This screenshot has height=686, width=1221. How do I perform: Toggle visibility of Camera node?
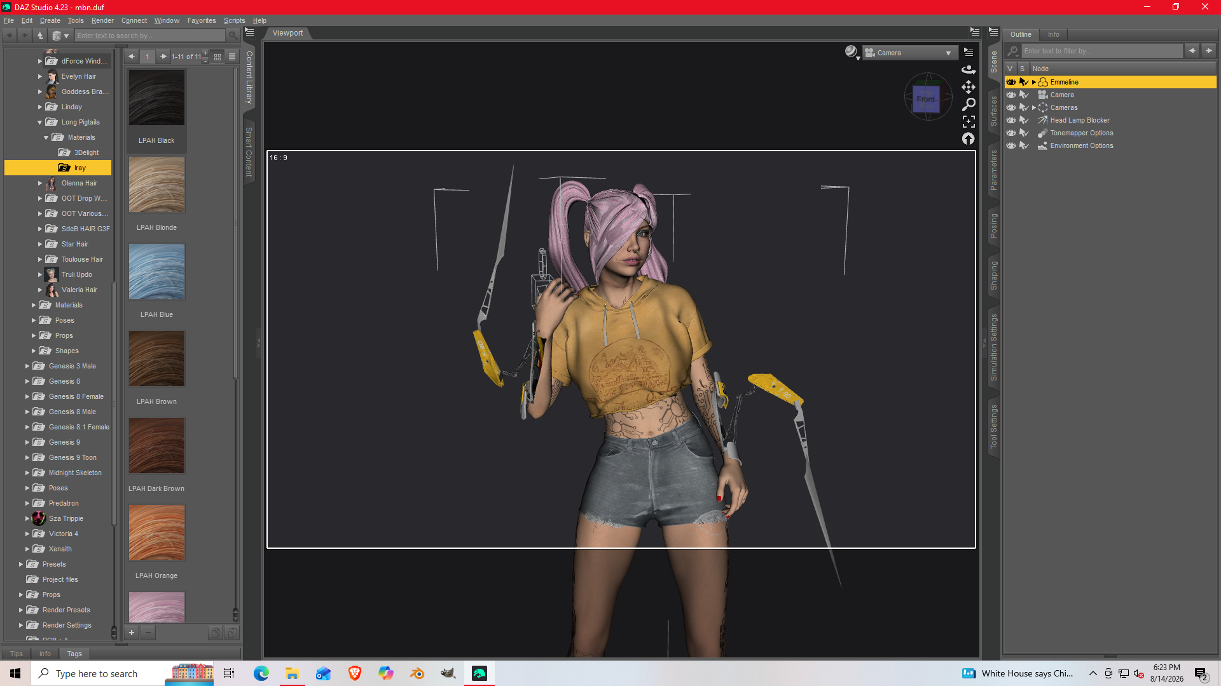point(1011,95)
